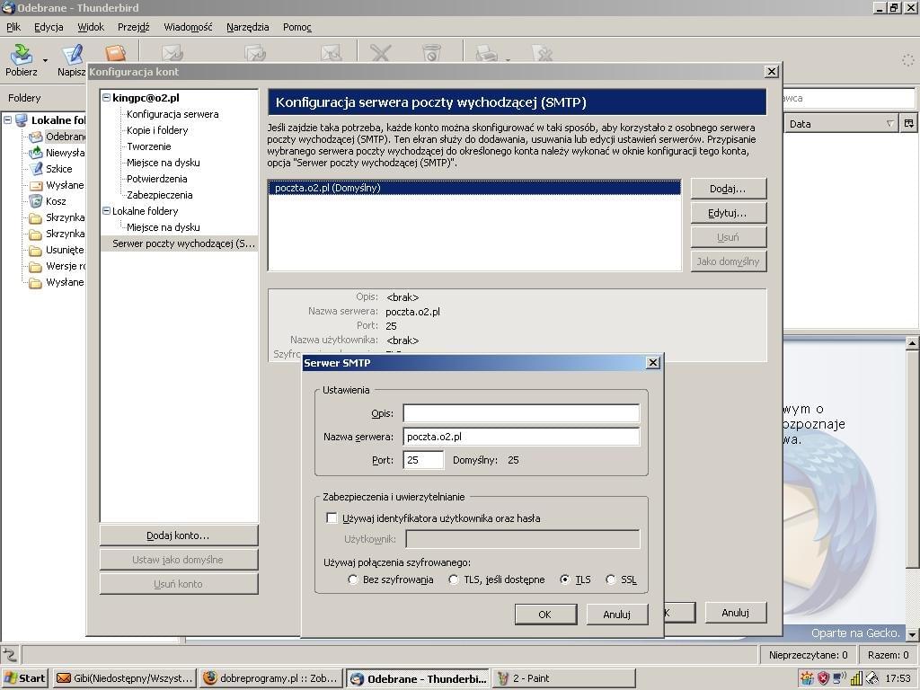Click the Nazwa serwera input field
The height and width of the screenshot is (690, 920).
pyautogui.click(x=521, y=437)
